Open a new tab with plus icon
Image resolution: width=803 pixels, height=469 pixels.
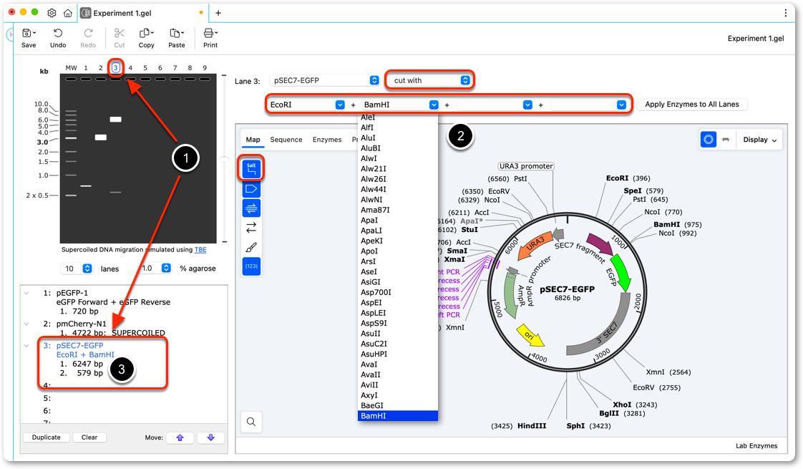click(x=218, y=13)
